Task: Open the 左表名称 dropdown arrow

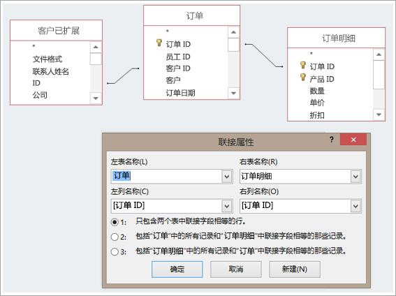Action: [x=227, y=177]
